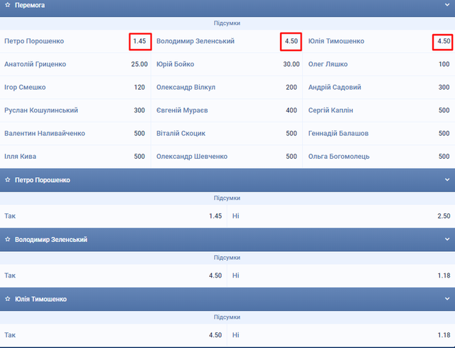
Task: Collapse the Перемога section
Action: 446,5
